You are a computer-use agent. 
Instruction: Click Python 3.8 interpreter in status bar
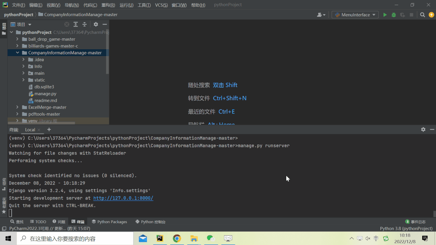[406, 228]
